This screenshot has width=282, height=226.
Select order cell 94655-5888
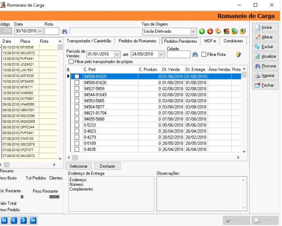pos(110,119)
